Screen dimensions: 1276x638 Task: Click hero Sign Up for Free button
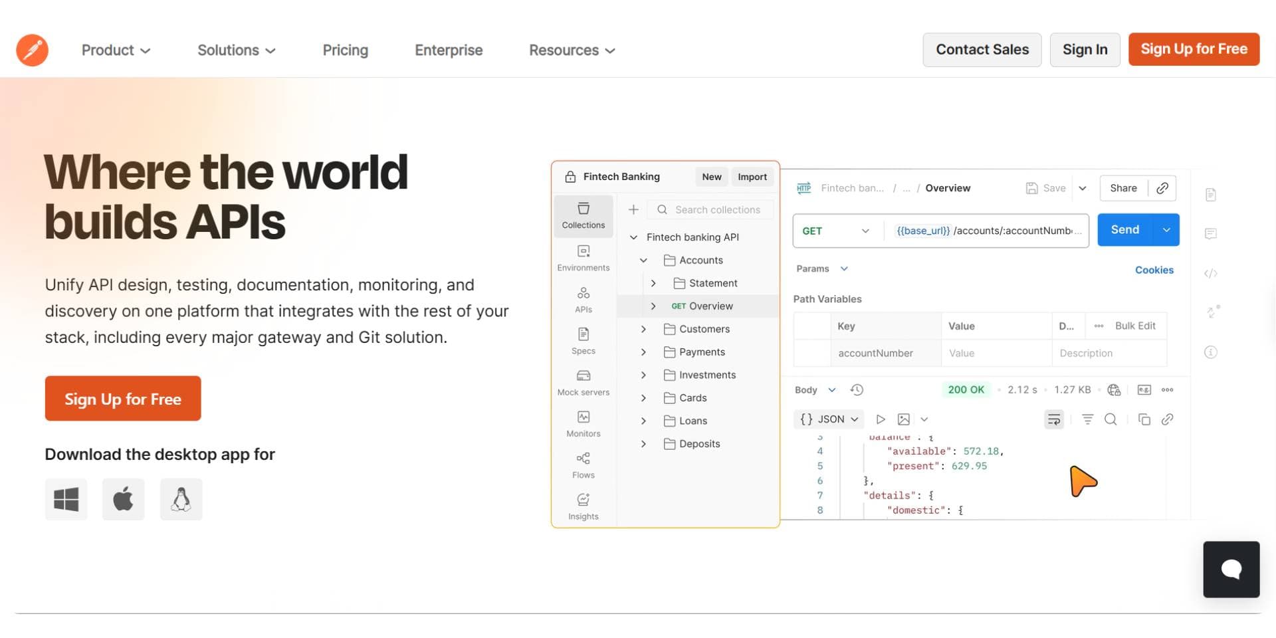pyautogui.click(x=123, y=399)
